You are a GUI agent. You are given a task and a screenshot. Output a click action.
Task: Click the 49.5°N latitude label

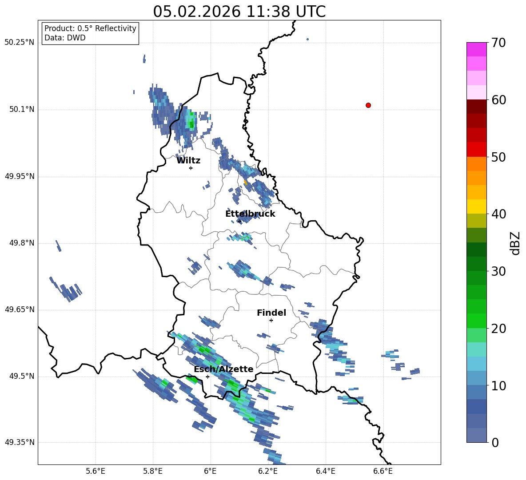[x=22, y=376]
